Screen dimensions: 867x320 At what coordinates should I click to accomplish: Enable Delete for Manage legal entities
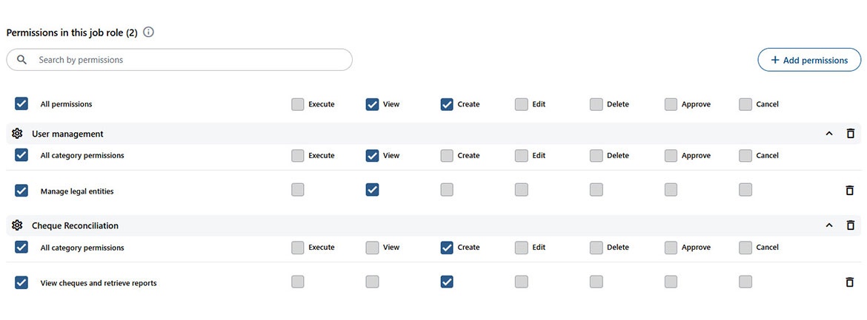pyautogui.click(x=596, y=190)
